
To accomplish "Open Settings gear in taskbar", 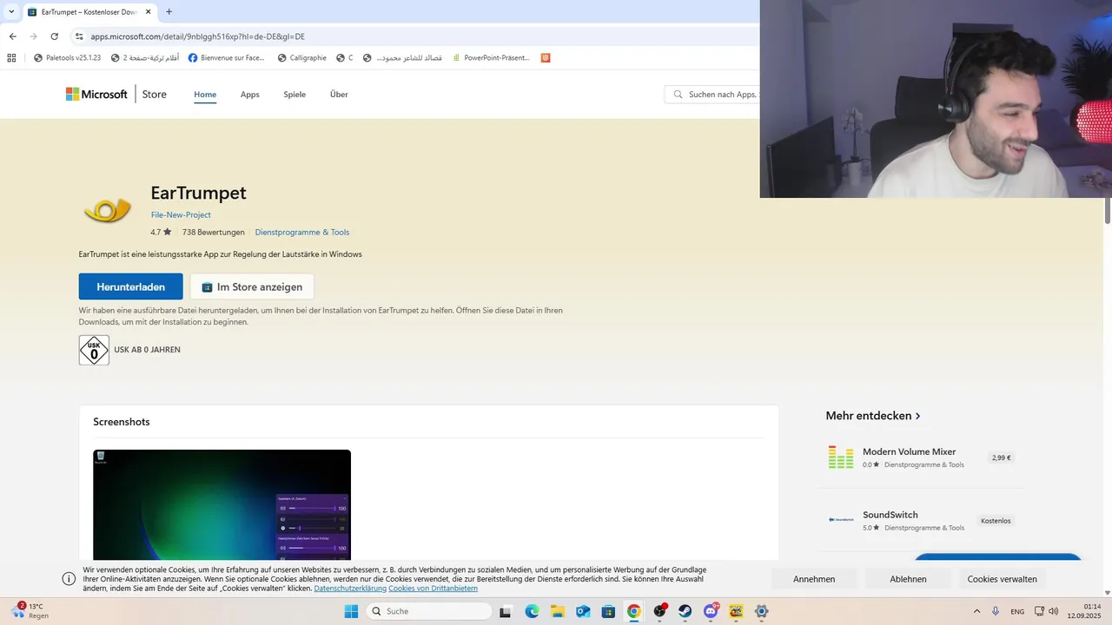I will point(762,611).
